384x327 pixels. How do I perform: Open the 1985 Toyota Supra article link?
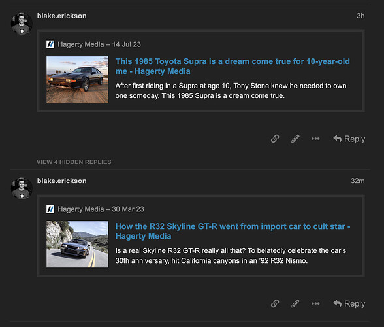232,66
